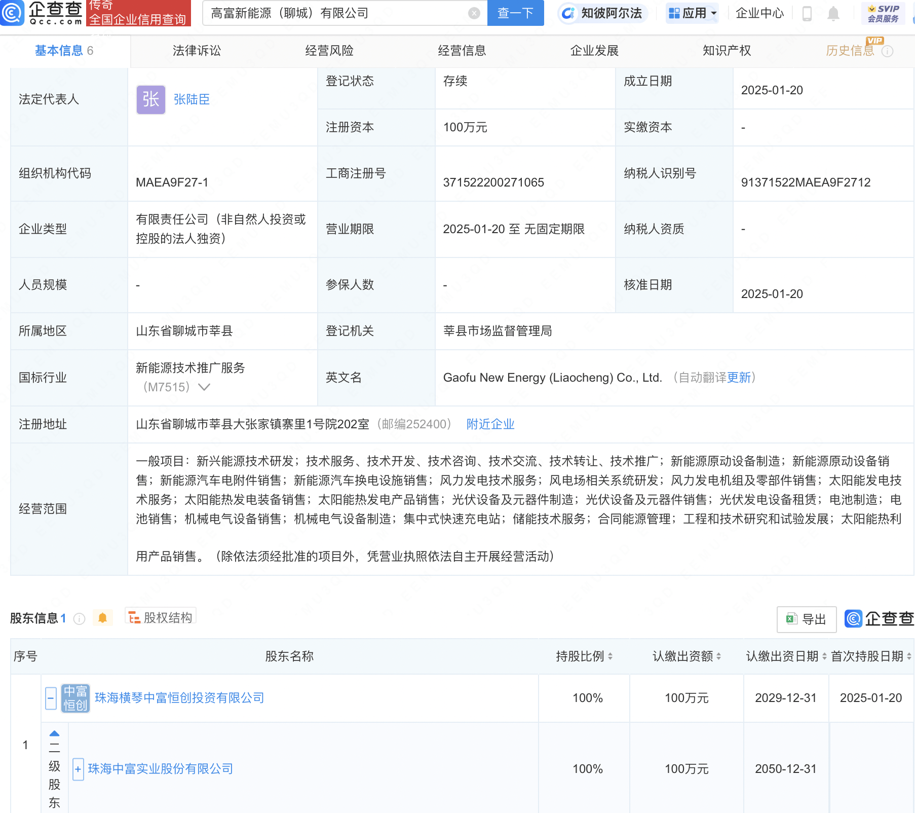
Task: Open the 应用 dropdown menu
Action: pos(692,13)
